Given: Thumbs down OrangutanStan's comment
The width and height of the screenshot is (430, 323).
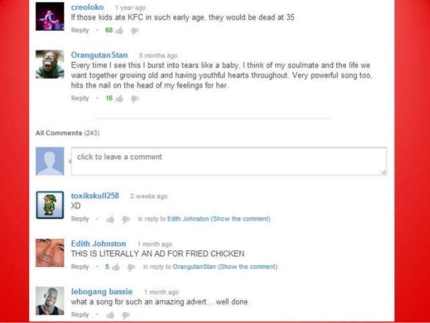Looking at the screenshot, I should [134, 99].
